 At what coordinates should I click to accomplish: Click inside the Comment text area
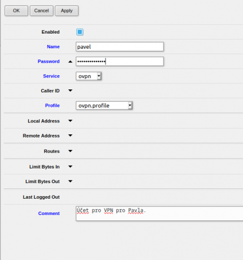pos(160,213)
